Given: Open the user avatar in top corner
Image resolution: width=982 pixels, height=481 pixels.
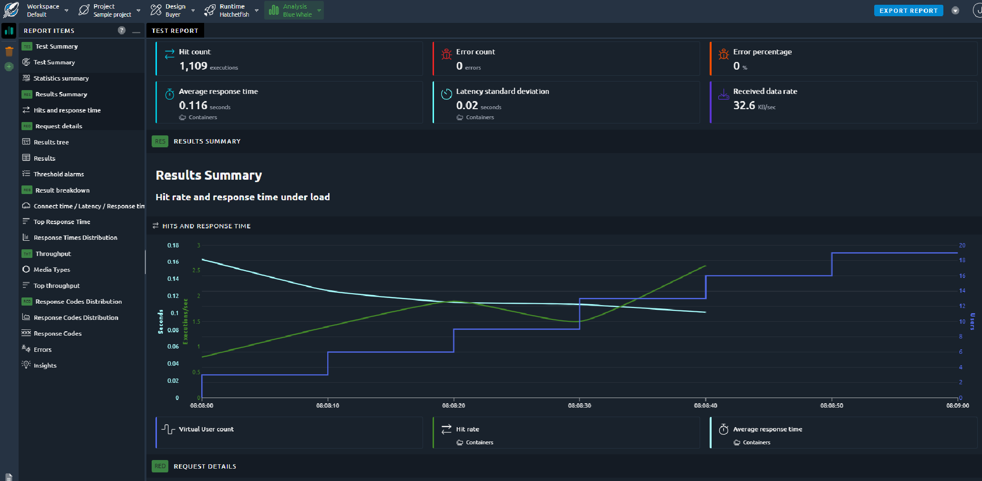Looking at the screenshot, I should tap(977, 10).
